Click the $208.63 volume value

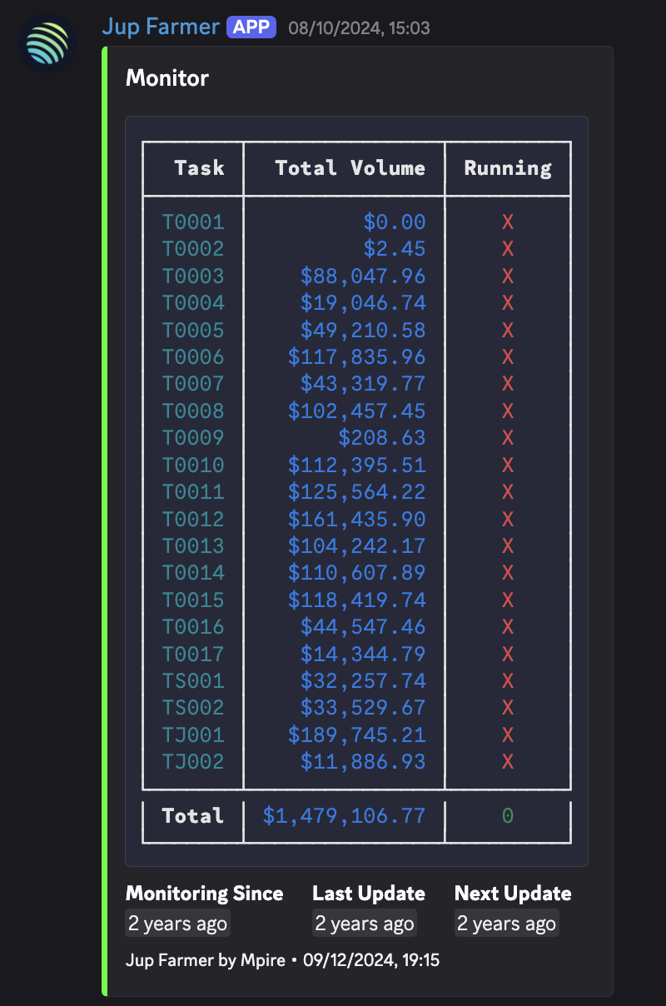click(x=382, y=438)
